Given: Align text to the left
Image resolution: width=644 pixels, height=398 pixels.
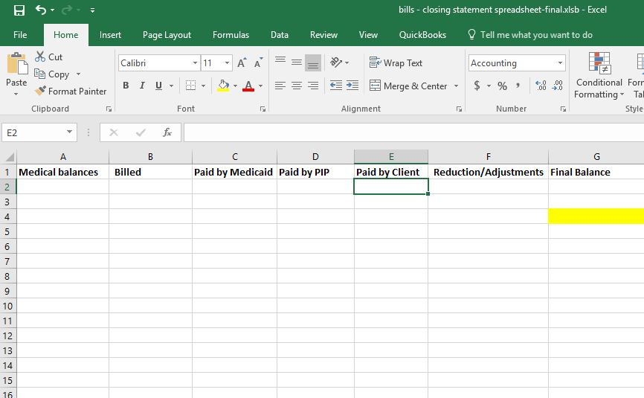Looking at the screenshot, I should click(x=280, y=86).
